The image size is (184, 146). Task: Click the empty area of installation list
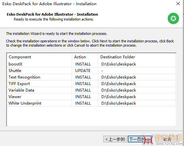(91, 116)
